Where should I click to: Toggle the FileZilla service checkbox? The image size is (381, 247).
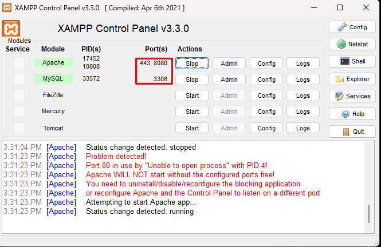(x=19, y=95)
